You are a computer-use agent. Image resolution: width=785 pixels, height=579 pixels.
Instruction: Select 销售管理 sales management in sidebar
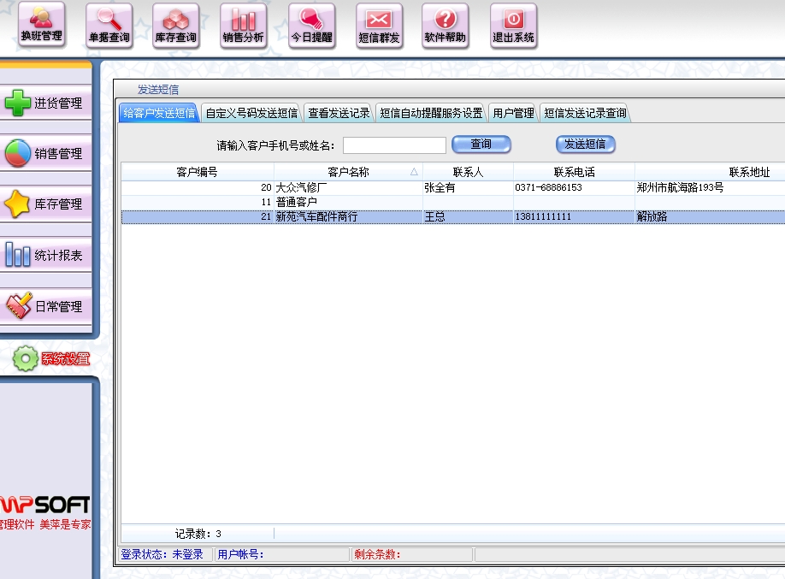point(45,154)
